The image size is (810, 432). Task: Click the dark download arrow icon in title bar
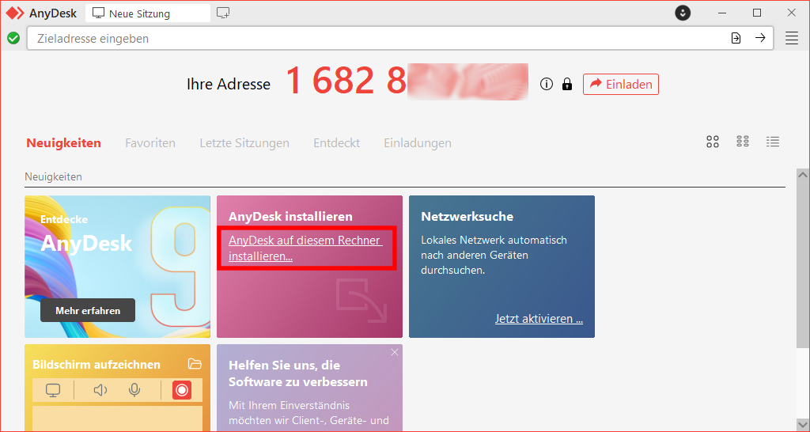(683, 13)
